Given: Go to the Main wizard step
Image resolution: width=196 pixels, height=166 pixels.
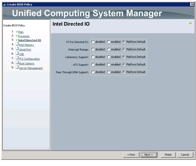Looking at the screenshot, I should click(21, 32).
